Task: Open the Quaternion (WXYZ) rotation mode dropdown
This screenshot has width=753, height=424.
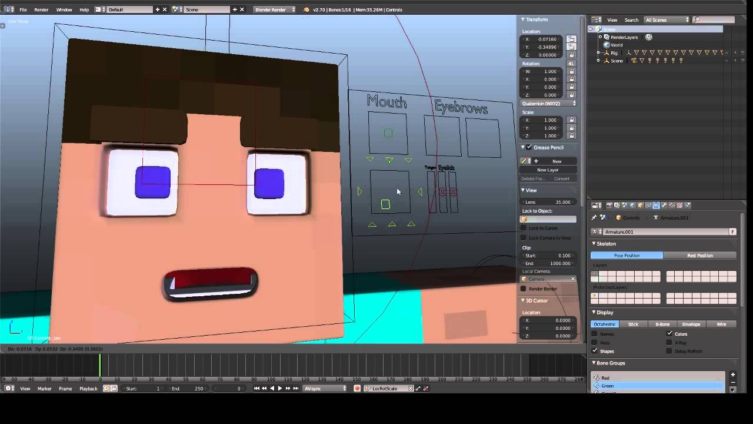Action: [x=548, y=104]
